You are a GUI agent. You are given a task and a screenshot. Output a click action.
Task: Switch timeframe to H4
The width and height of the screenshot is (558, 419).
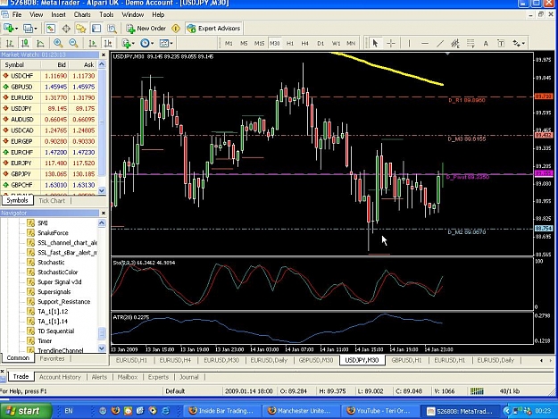point(305,44)
